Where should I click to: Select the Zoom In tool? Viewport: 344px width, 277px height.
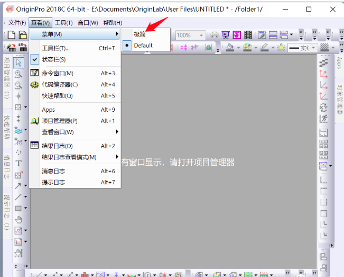point(18,74)
